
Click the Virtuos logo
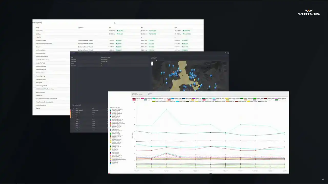pyautogui.click(x=309, y=12)
